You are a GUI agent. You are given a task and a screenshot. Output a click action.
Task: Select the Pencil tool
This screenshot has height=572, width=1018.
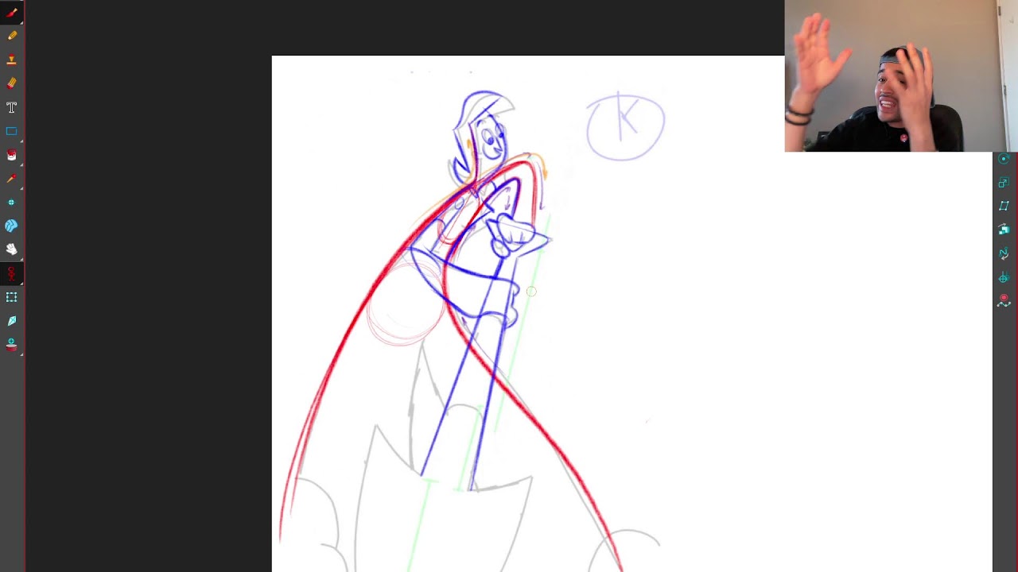click(x=12, y=36)
